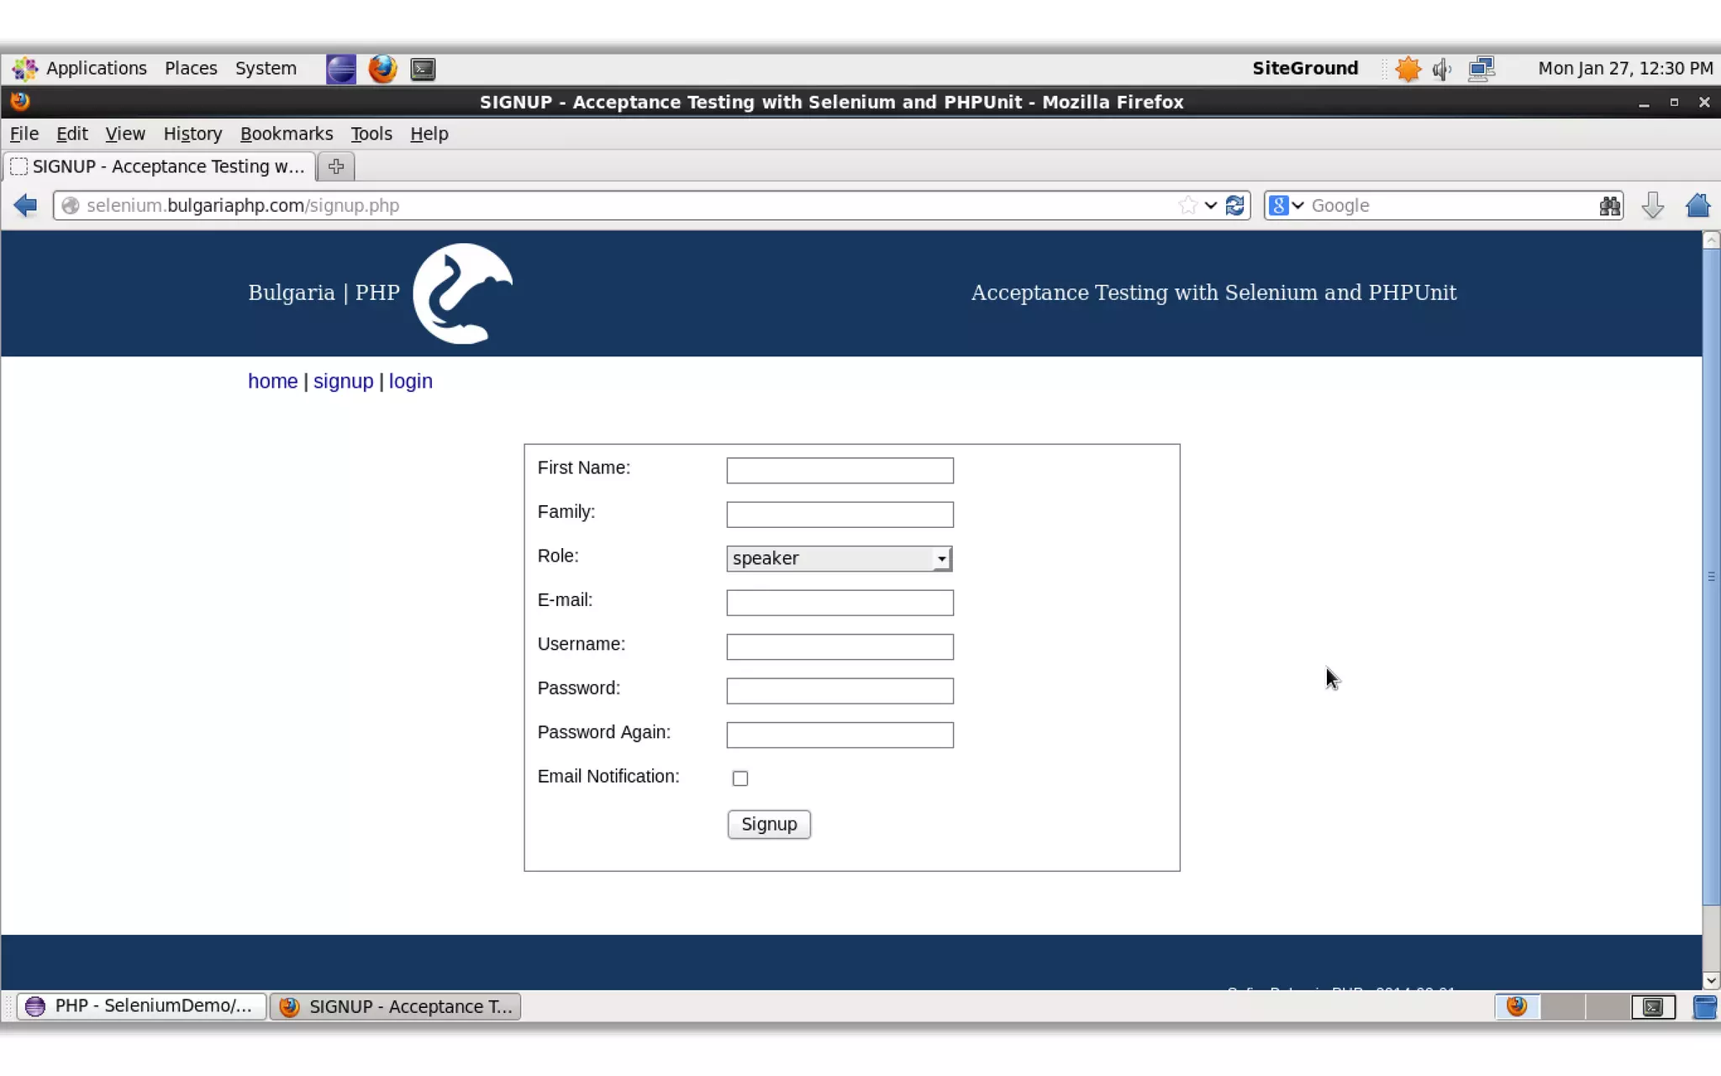This screenshot has height=1076, width=1721.
Task: Open the URL history dropdown arrow
Action: 1210,205
